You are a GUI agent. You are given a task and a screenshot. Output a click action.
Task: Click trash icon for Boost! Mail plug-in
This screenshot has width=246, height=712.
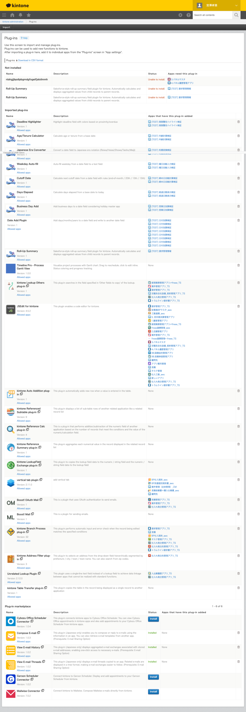[x=238, y=514]
